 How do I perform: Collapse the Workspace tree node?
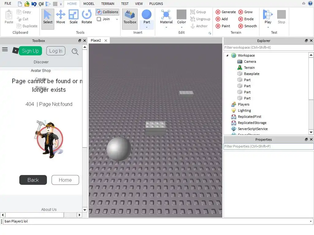[227, 55]
